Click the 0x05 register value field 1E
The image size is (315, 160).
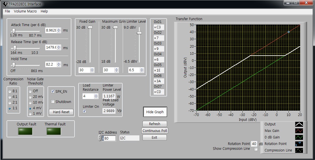coord(159,70)
